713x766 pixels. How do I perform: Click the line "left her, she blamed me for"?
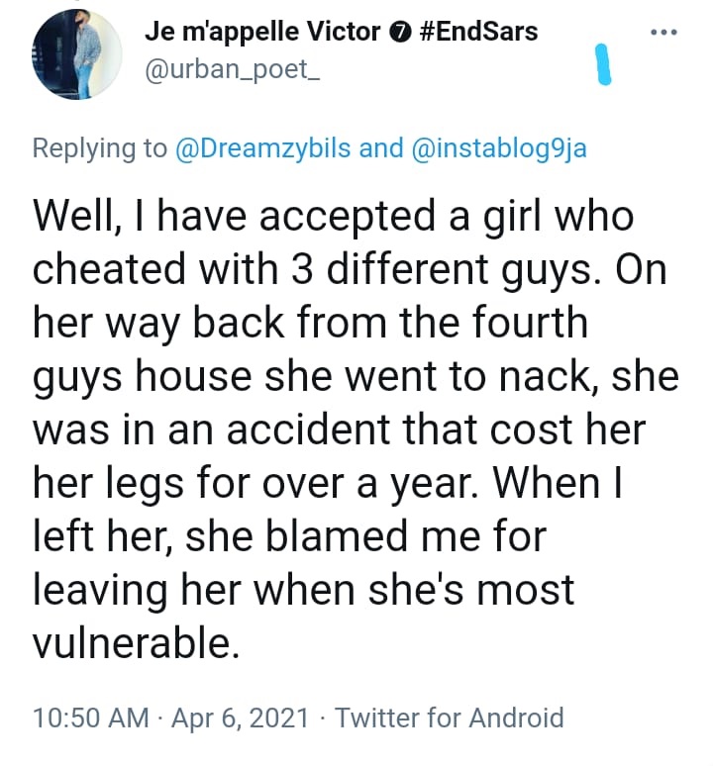pyautogui.click(x=290, y=537)
